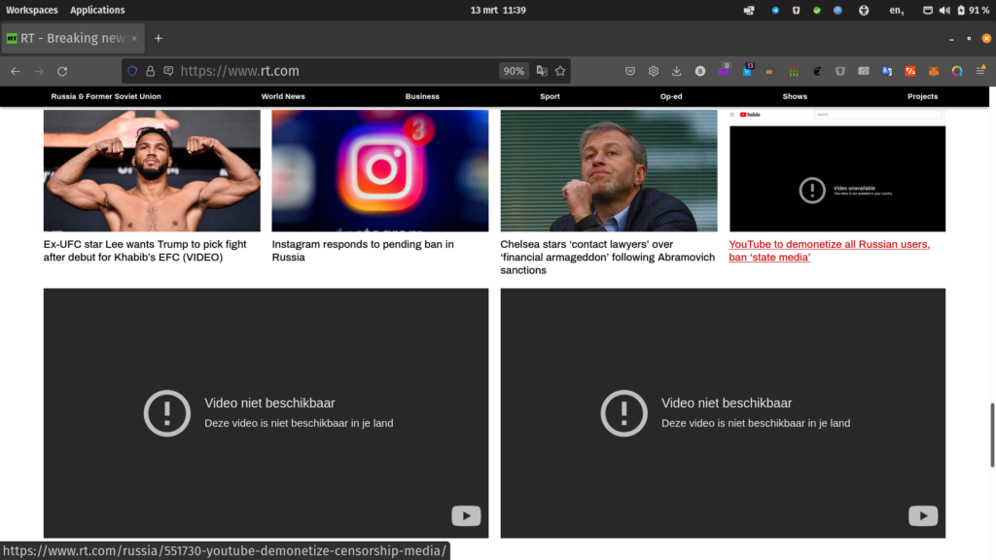Open the Workspaces overview
996x560 pixels.
[x=32, y=10]
